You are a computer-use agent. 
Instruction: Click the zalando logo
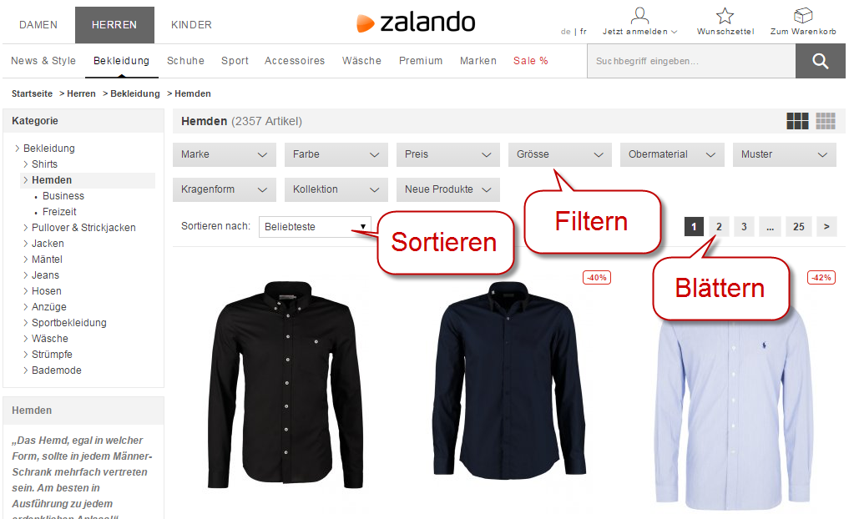point(416,23)
